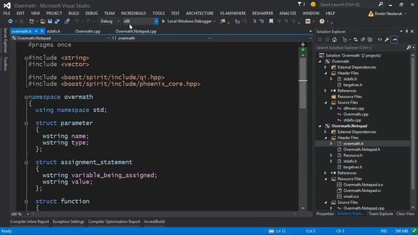This screenshot has width=418, height=235.
Task: Click the Quick Launch magnifier icon
Action: (x=381, y=5)
